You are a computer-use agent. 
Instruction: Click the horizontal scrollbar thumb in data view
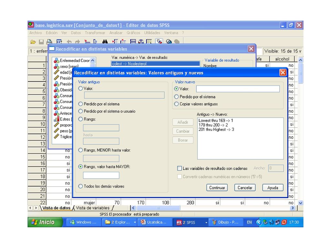tap(158, 208)
